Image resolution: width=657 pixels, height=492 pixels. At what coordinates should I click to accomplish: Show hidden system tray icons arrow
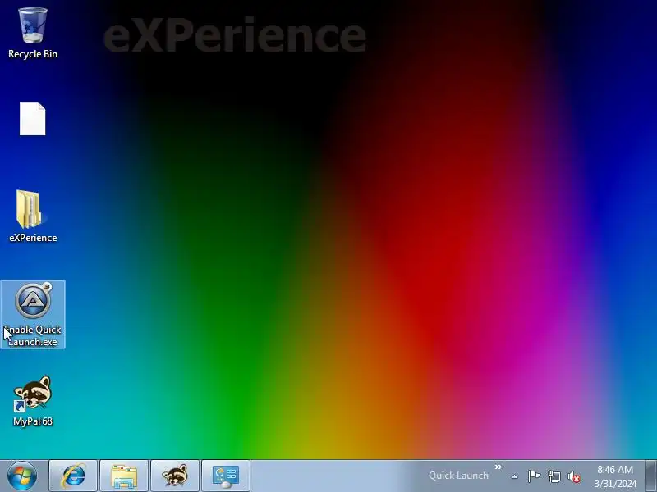pos(515,476)
